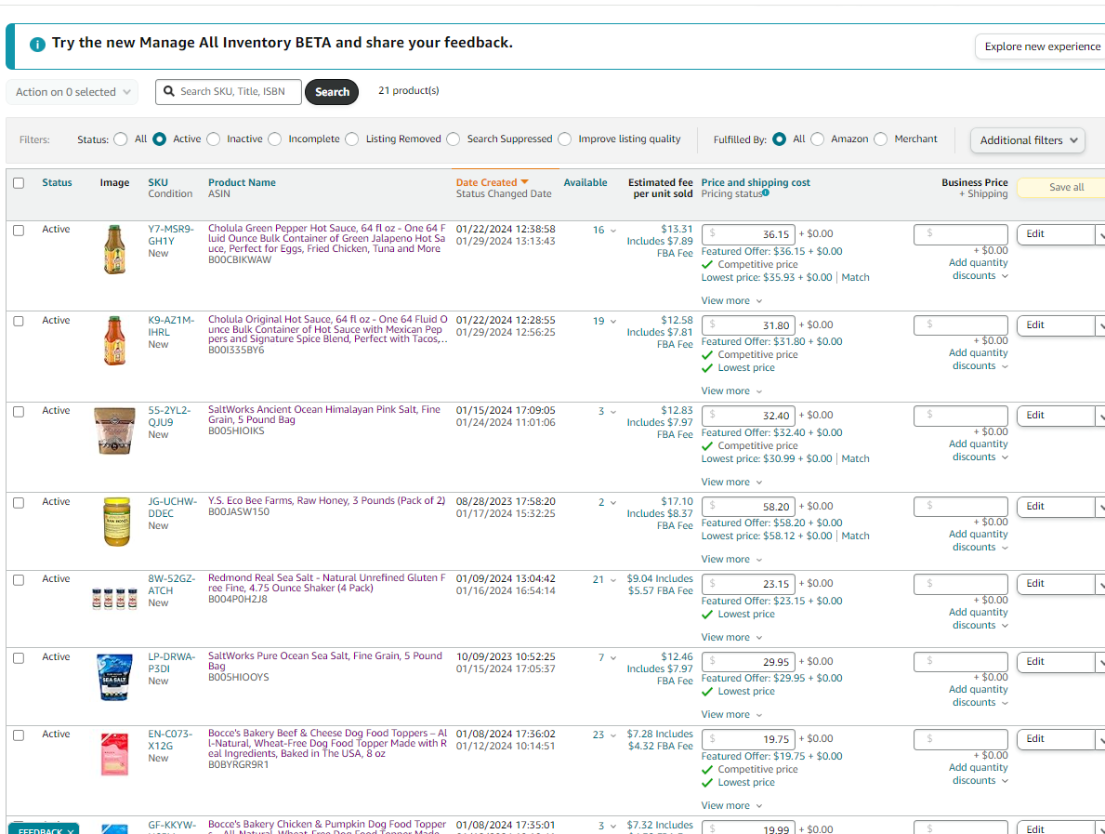Click the Search button
This screenshot has width=1105, height=834.
coord(332,92)
